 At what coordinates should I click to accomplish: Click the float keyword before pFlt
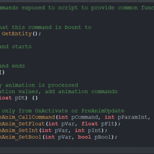click(90, 124)
